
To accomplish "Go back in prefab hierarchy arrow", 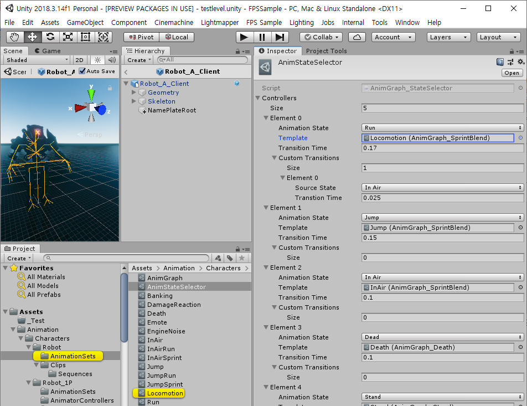I will (x=126, y=71).
